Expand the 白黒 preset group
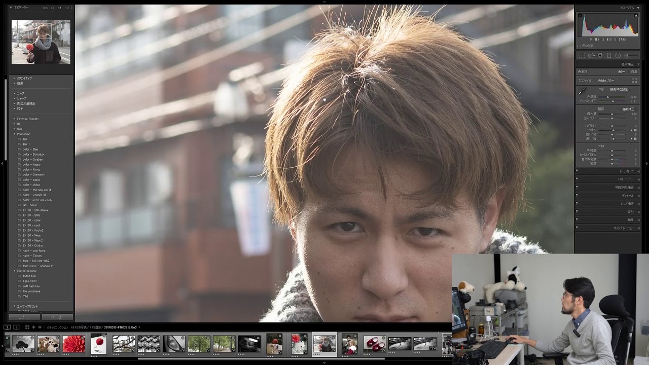Image resolution: width=649 pixels, height=365 pixels. 14,83
